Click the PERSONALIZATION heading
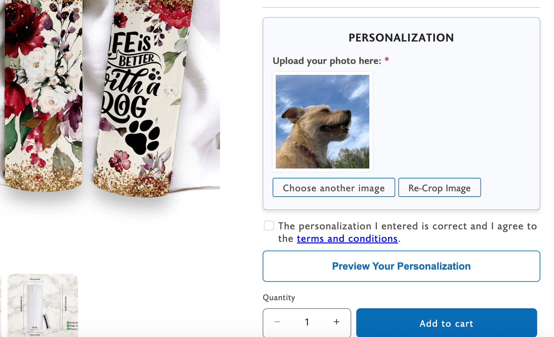554x337 pixels. [x=401, y=38]
